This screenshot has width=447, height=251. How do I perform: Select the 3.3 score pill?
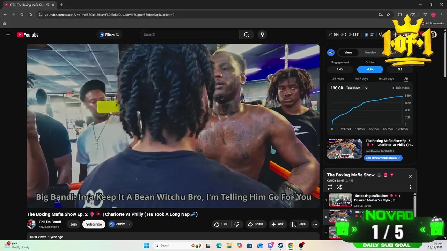pyautogui.click(x=400, y=69)
